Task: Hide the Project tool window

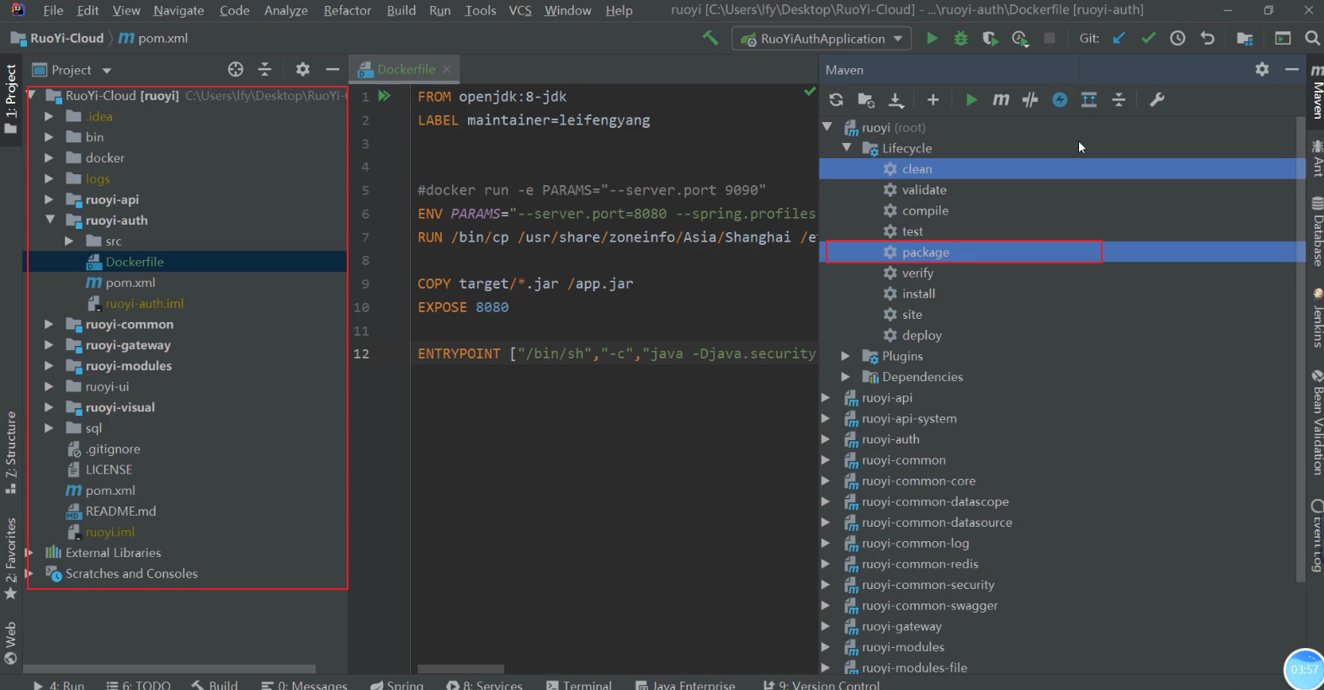Action: pos(332,69)
